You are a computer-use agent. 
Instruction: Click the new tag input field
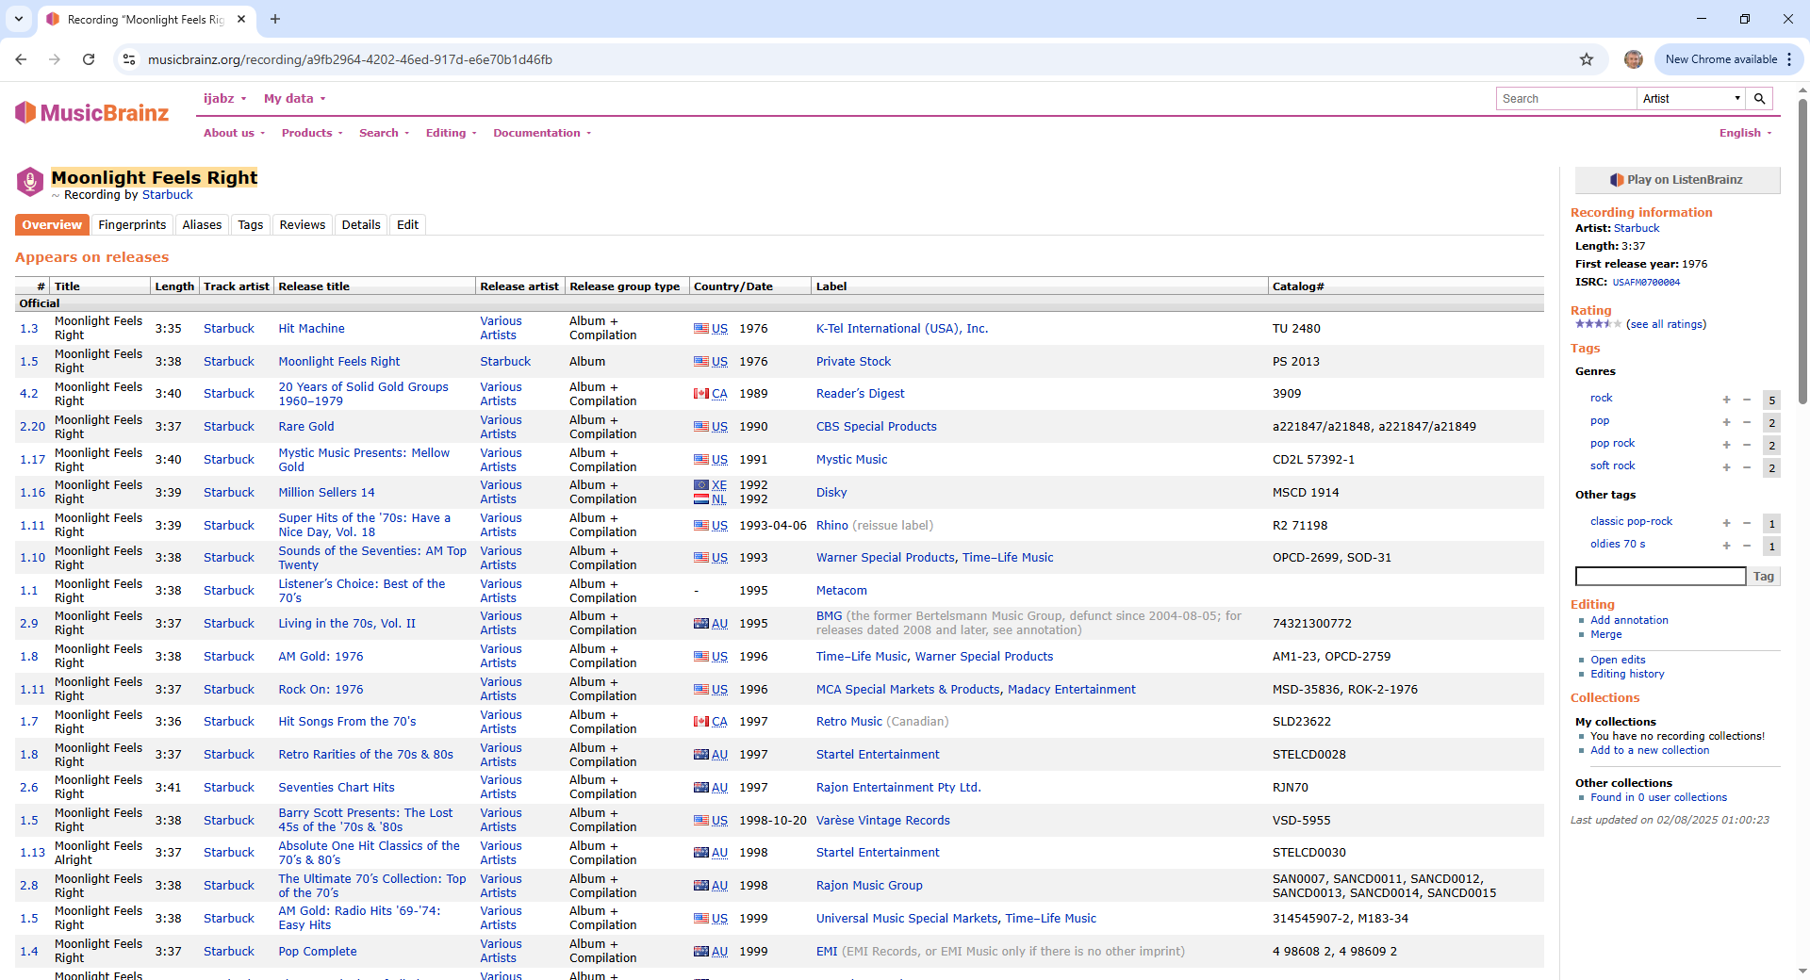point(1660,577)
